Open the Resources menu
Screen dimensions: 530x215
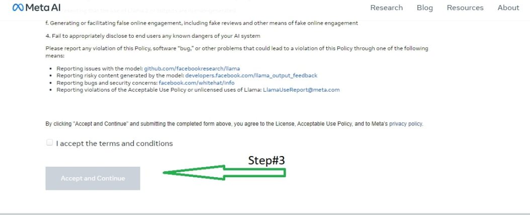(x=465, y=8)
